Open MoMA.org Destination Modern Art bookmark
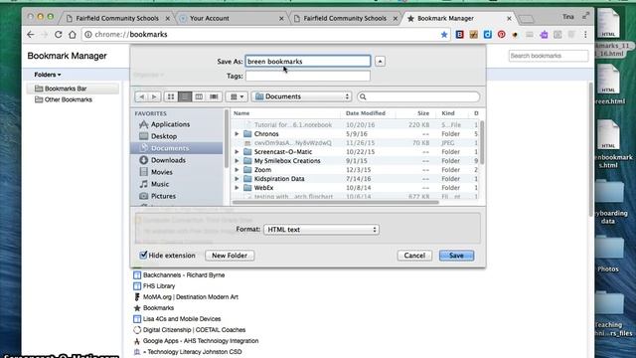636x358 pixels. point(191,297)
